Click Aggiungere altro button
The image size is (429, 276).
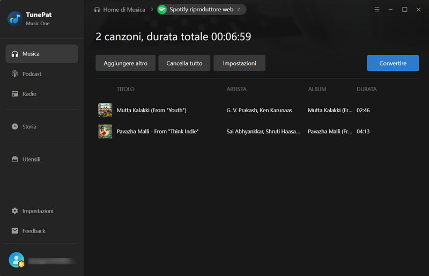pyautogui.click(x=125, y=63)
